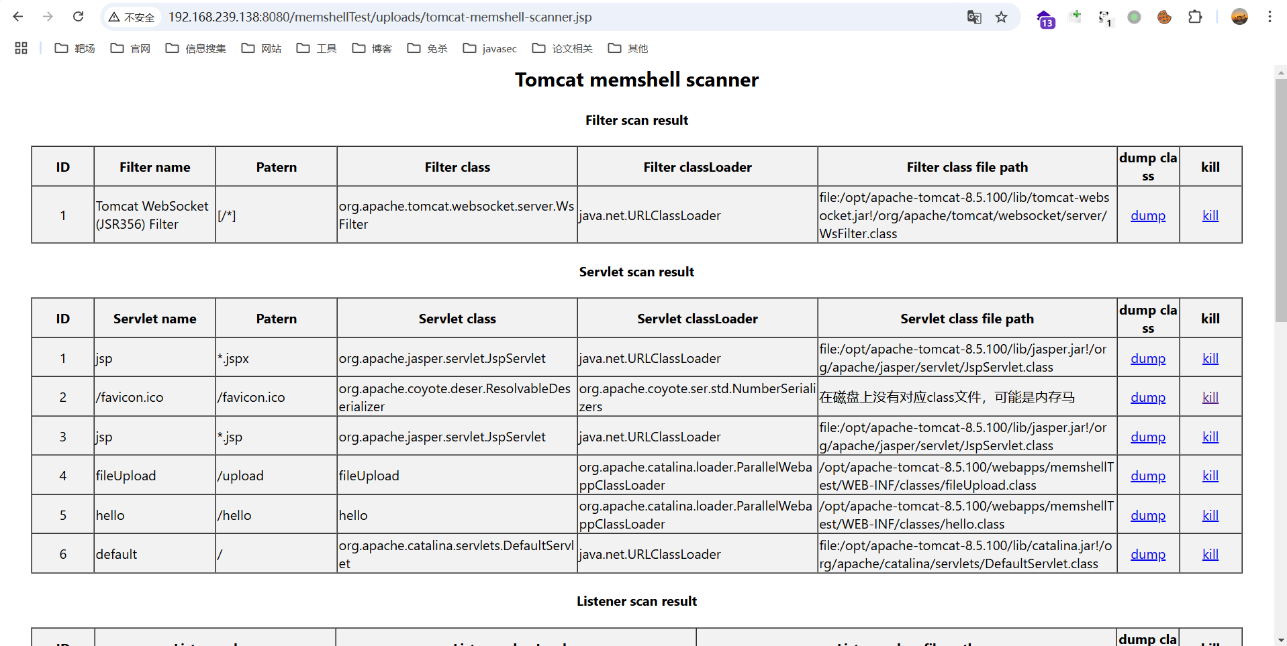Open Chrome three-dot menu
Image resolution: width=1287 pixels, height=646 pixels.
[1270, 17]
